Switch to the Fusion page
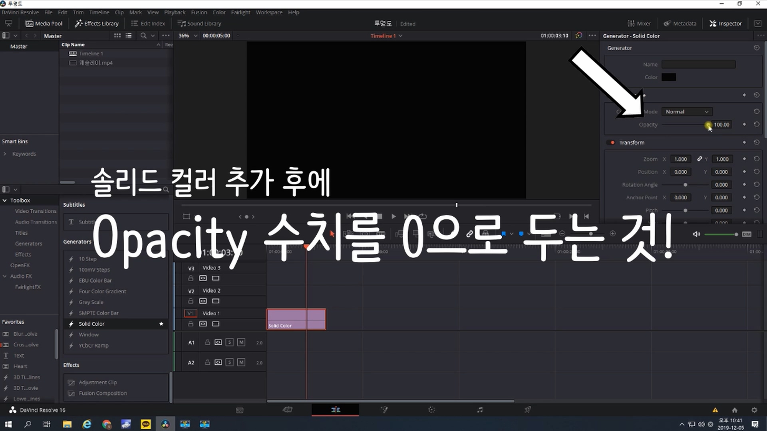This screenshot has width=767, height=431. [384, 410]
